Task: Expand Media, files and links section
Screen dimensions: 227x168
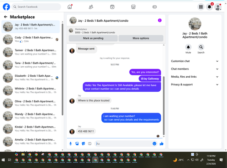Action: click(x=195, y=77)
